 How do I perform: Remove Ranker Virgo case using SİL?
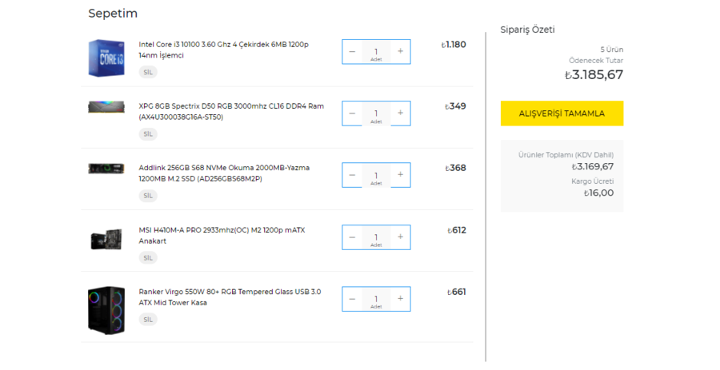click(148, 319)
